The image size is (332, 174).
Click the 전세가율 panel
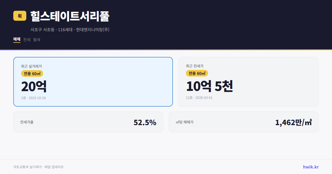pyautogui.click(x=88, y=122)
